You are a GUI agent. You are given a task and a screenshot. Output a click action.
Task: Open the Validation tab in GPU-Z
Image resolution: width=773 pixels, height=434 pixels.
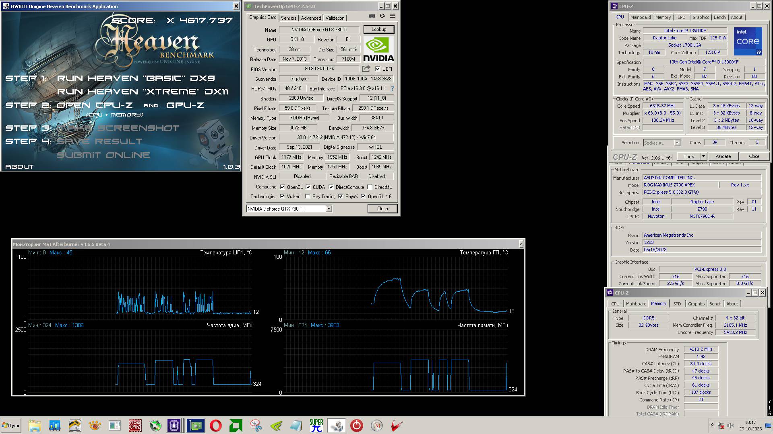[335, 18]
